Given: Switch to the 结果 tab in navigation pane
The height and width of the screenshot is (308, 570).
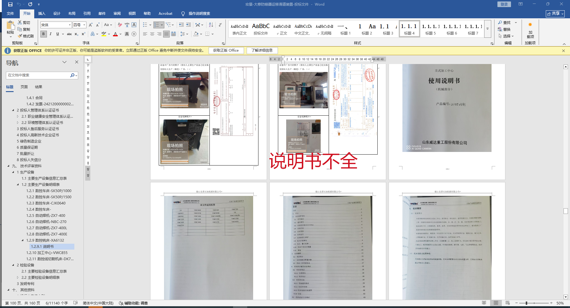Looking at the screenshot, I should coord(39,87).
